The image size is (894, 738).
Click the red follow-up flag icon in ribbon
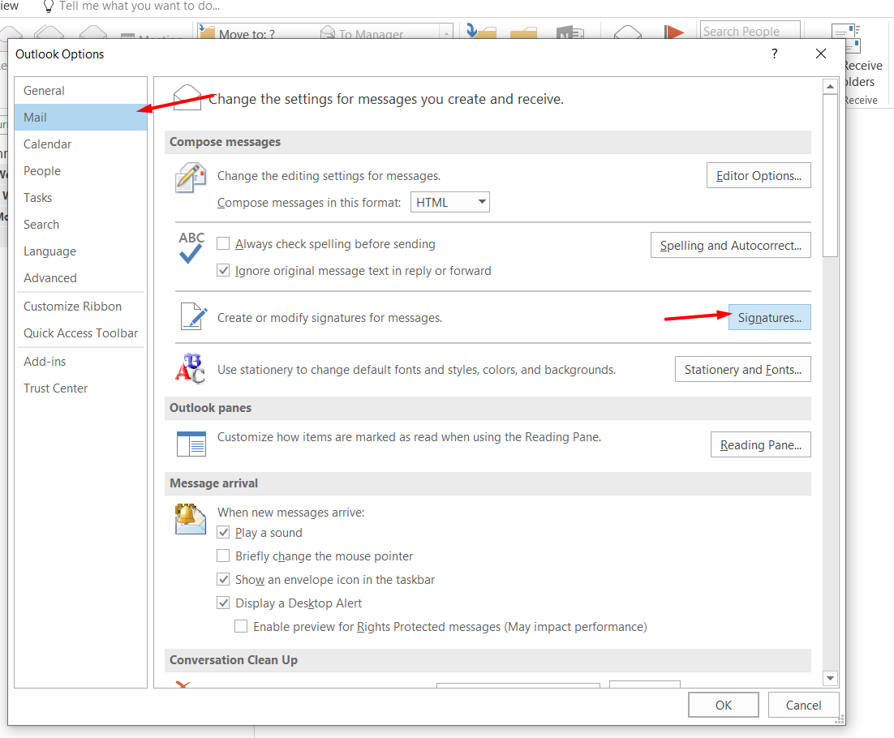point(674,32)
